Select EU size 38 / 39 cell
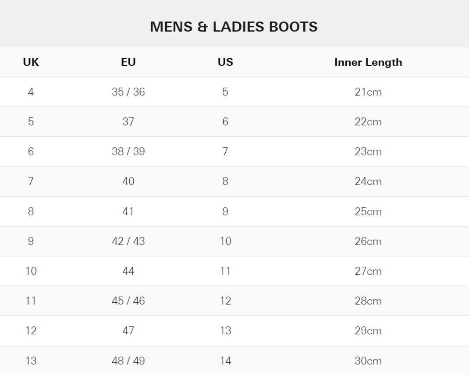Screen dimensions: 469x375 (x=128, y=152)
